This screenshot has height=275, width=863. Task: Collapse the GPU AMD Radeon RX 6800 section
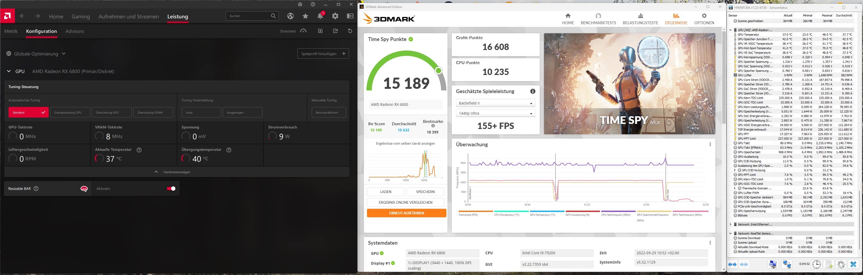(8, 72)
